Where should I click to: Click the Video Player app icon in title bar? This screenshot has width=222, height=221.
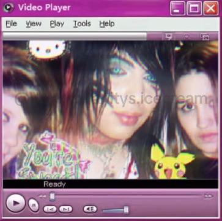(x=9, y=7)
